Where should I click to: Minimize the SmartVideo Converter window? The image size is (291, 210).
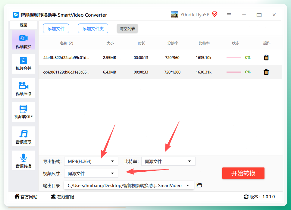click(x=244, y=15)
